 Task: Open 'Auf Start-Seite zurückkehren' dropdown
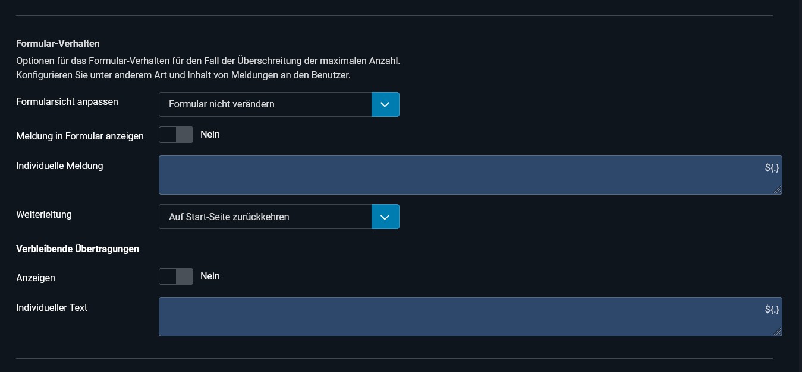pos(265,217)
